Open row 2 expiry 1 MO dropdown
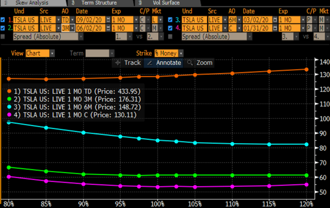 (136, 28)
